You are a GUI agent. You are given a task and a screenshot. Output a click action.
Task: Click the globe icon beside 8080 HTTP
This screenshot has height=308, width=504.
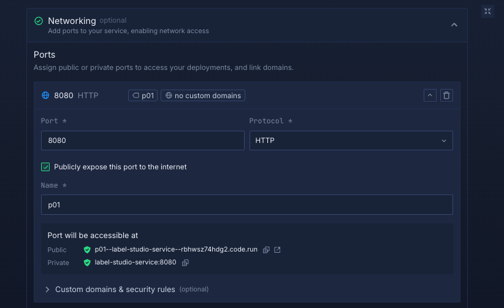tap(45, 96)
